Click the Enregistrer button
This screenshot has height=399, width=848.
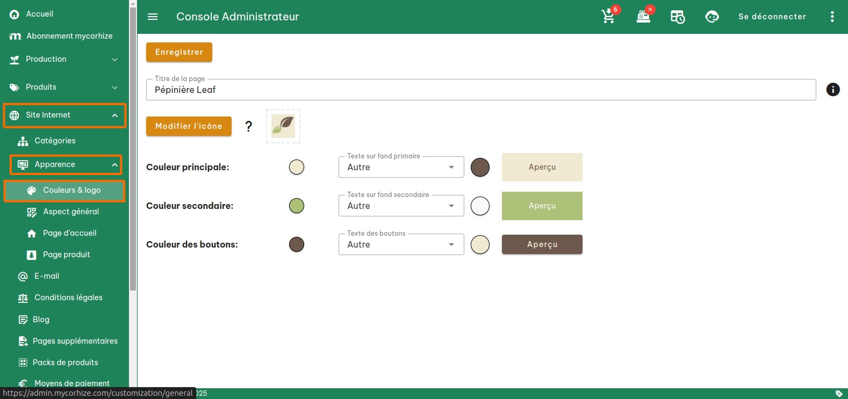[x=179, y=52]
